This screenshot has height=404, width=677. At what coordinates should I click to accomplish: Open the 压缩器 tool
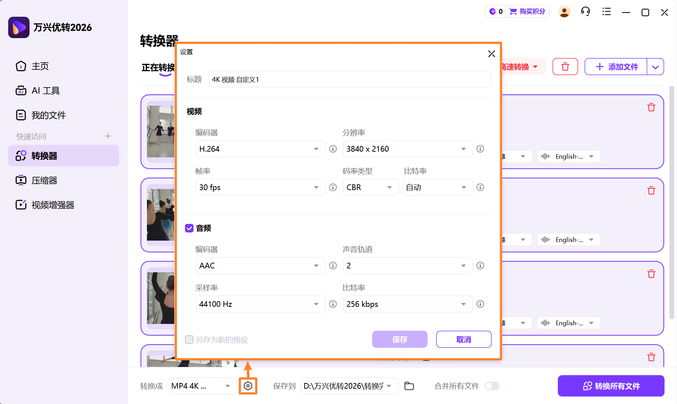44,180
